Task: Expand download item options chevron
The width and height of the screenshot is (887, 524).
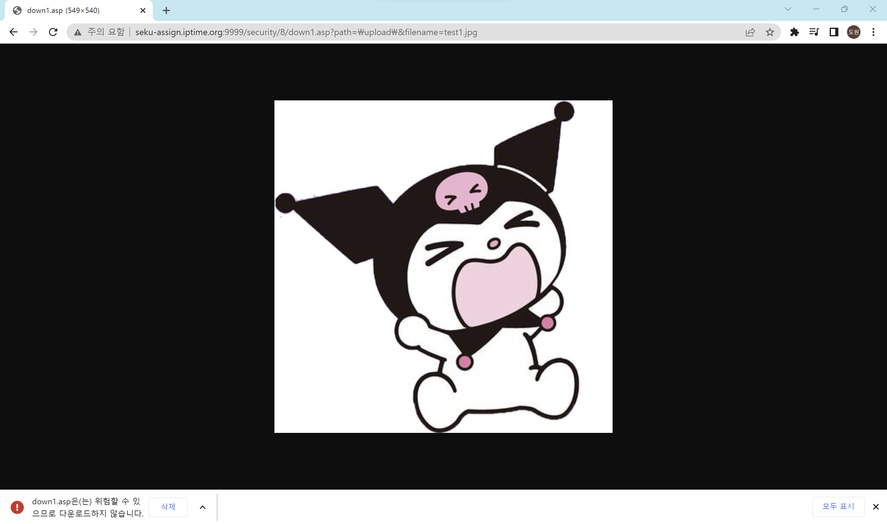Action: pyautogui.click(x=202, y=507)
